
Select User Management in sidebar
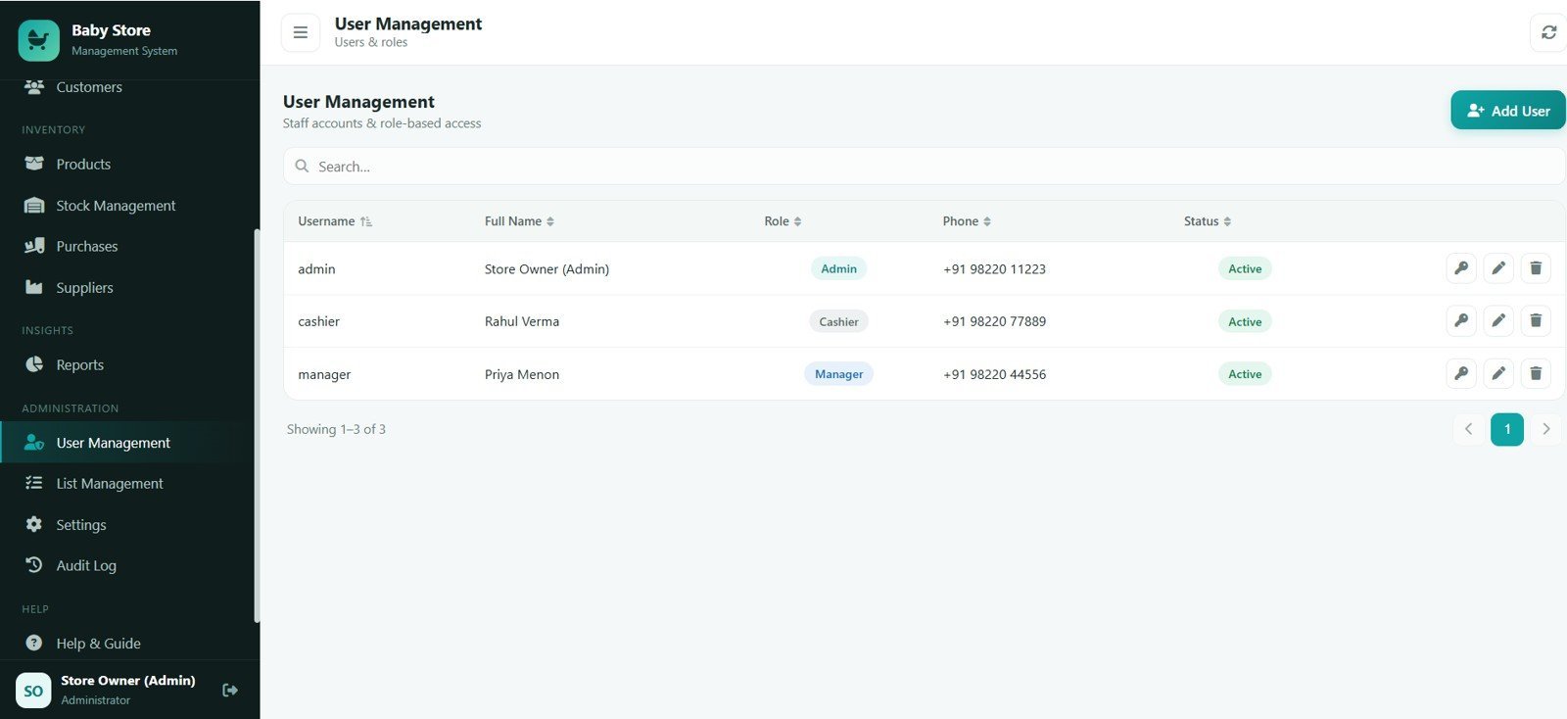coord(129,443)
